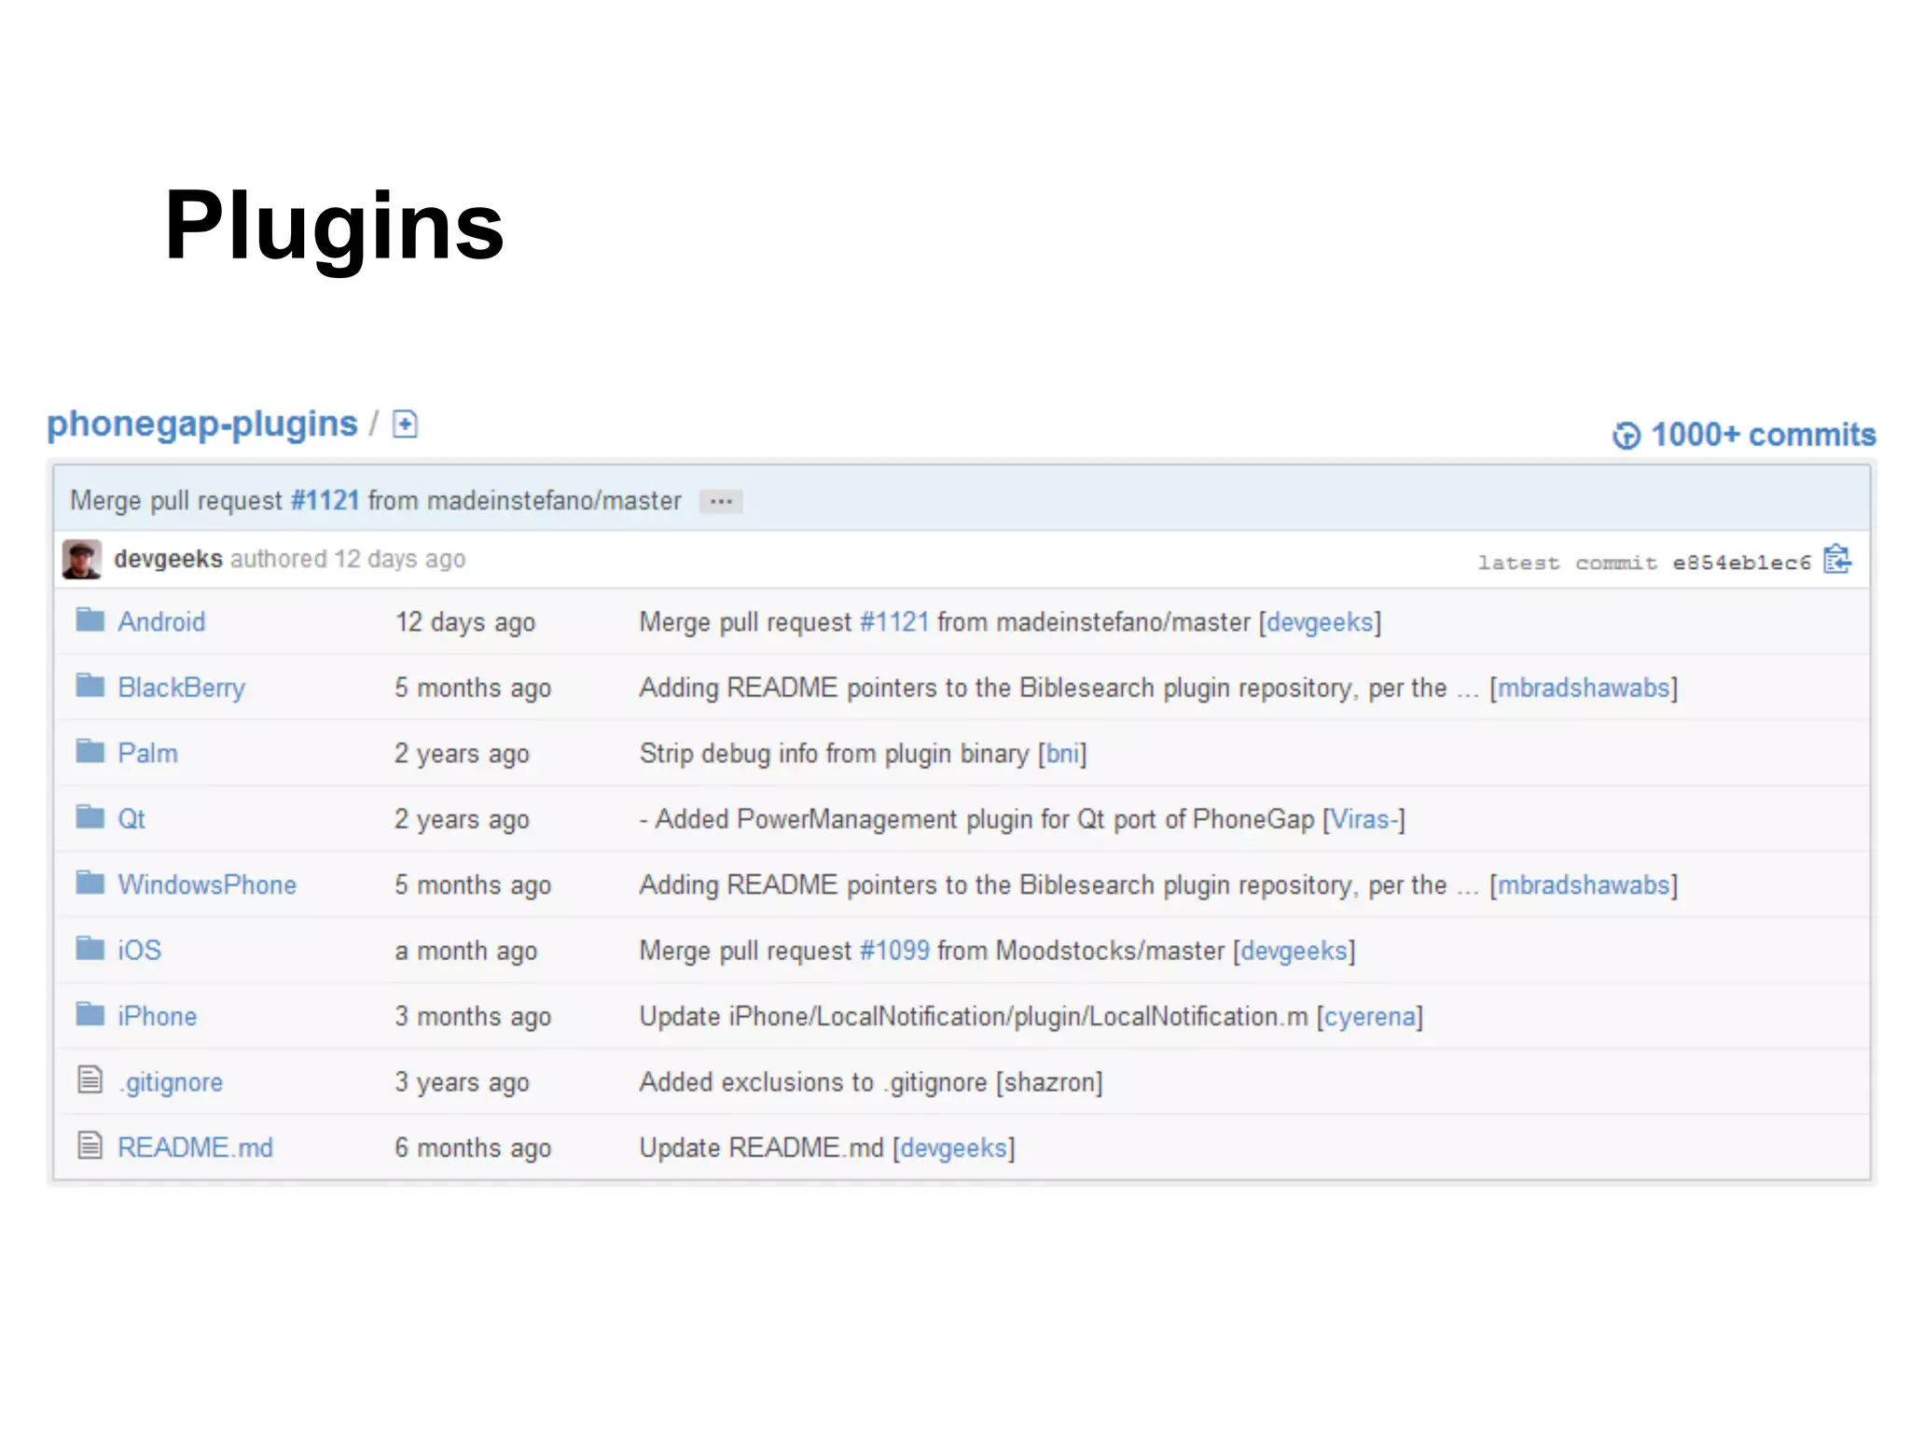View the 1000+ commits link
Viewport: 1910px width, 1433px height.
(1763, 435)
